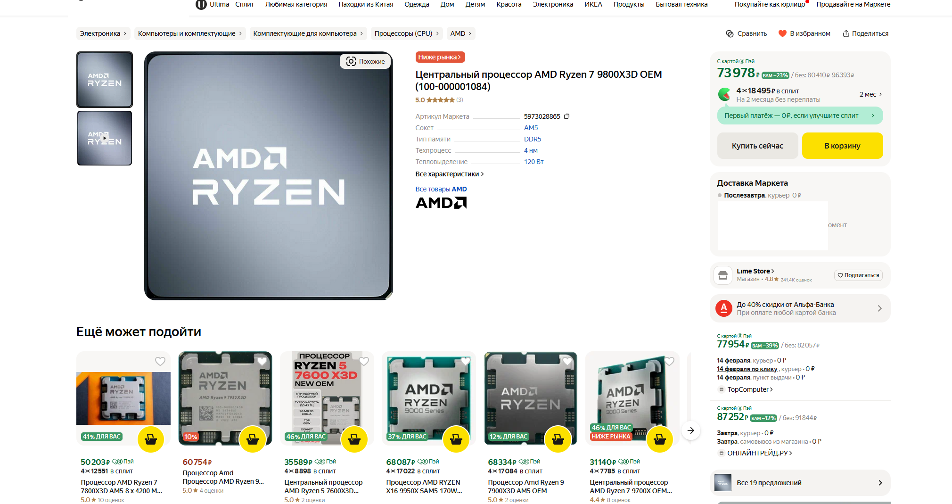Image resolution: width=952 pixels, height=504 pixels.
Task: Click the five-star product rating
Action: pyautogui.click(x=440, y=100)
